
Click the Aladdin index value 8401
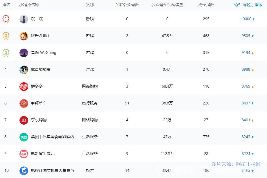coord(246,120)
